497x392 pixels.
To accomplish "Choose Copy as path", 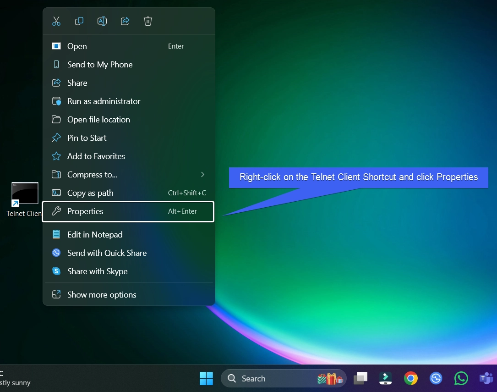I will pos(129,193).
